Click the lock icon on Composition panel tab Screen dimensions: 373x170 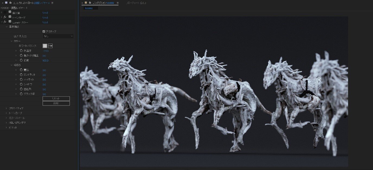[90, 3]
